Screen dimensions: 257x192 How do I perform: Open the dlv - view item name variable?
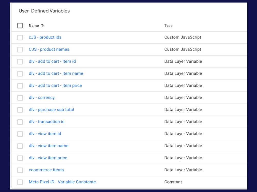point(49,146)
